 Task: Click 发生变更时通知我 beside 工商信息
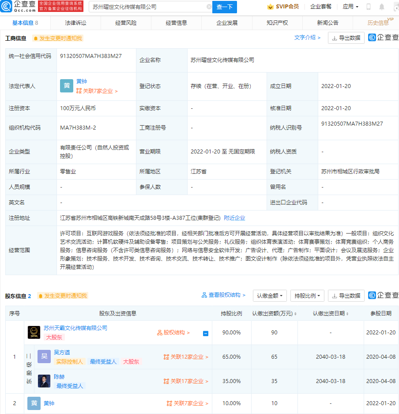(x=58, y=38)
